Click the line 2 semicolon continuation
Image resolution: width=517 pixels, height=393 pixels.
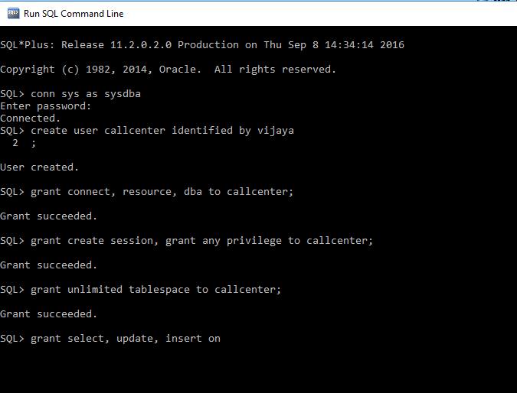[x=24, y=143]
